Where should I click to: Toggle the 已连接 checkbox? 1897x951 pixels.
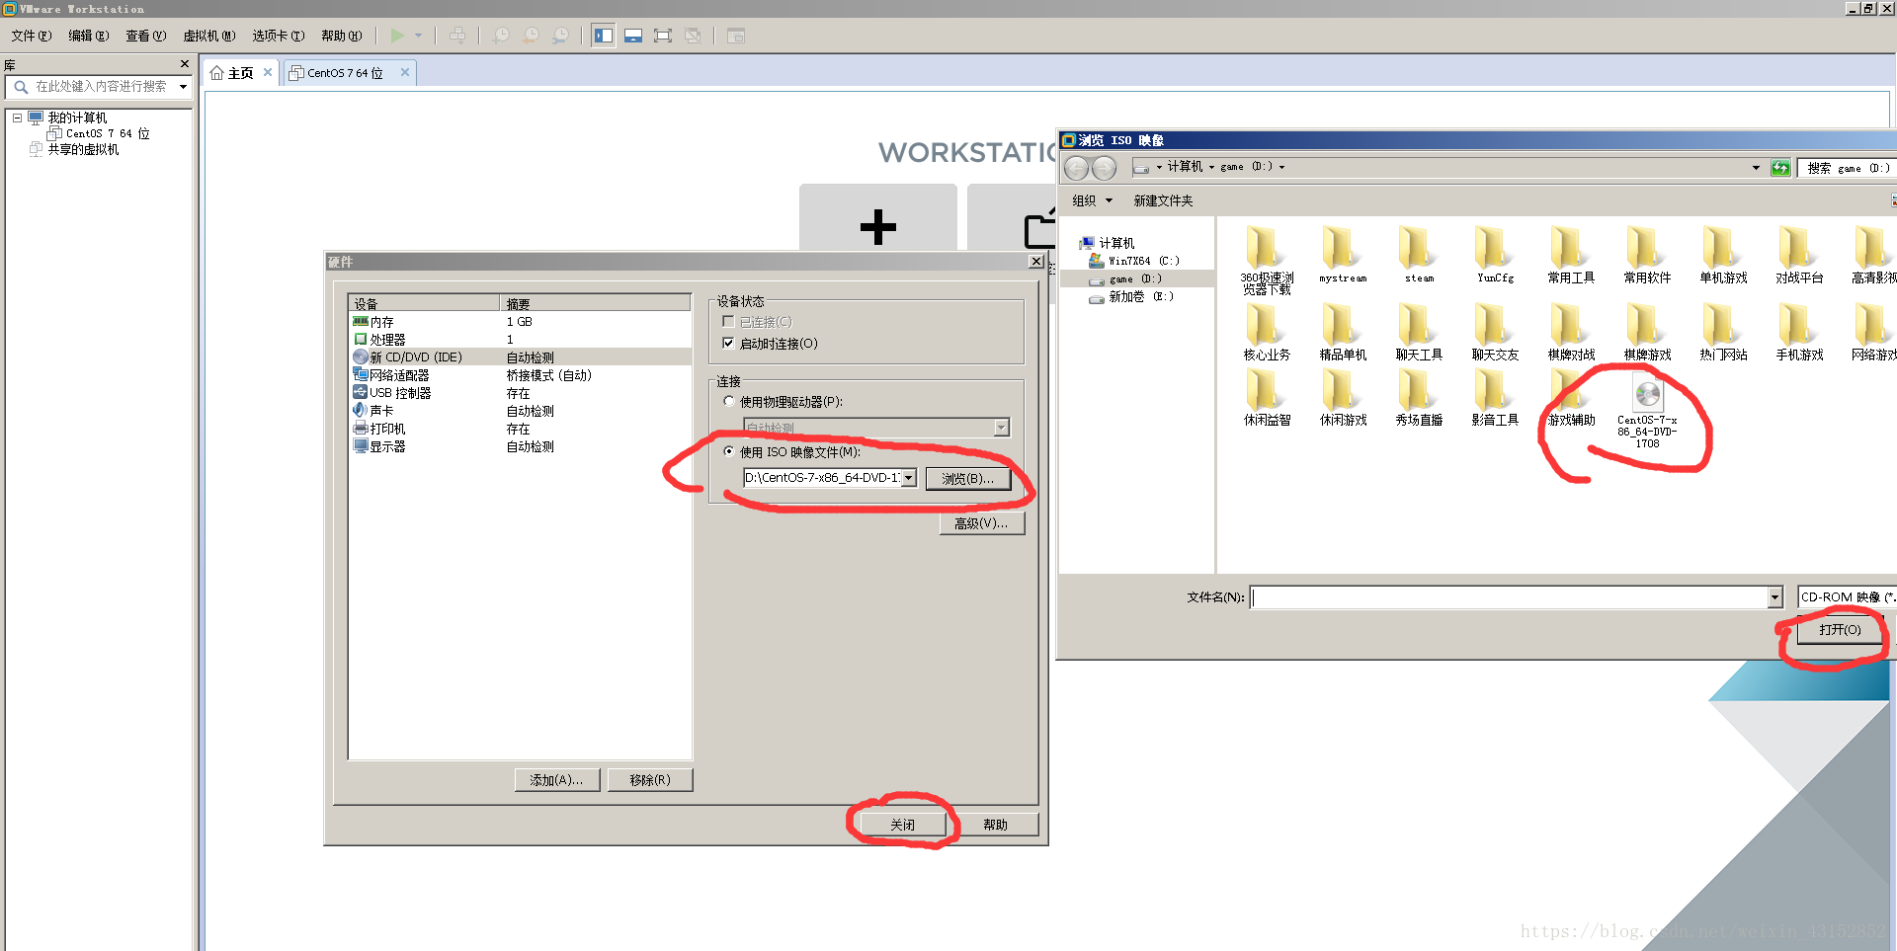[x=729, y=322]
